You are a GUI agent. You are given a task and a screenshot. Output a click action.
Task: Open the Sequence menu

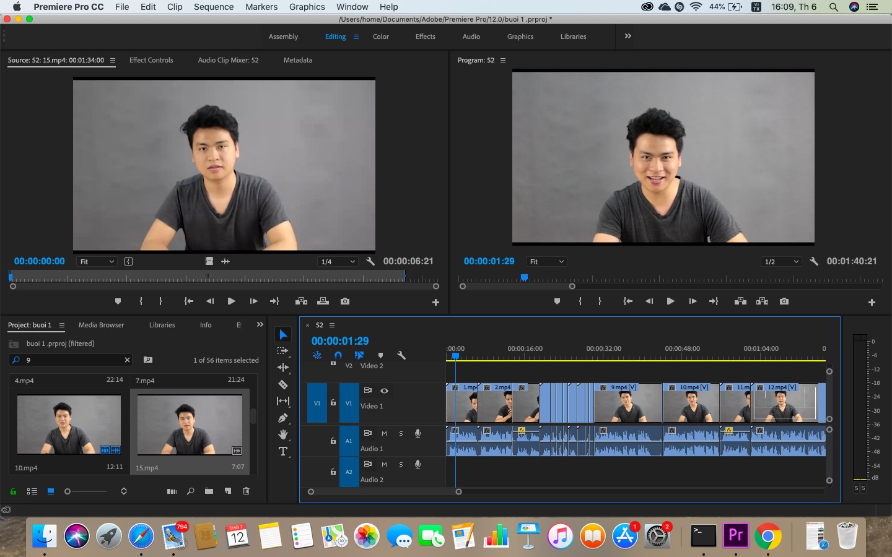[x=214, y=7]
